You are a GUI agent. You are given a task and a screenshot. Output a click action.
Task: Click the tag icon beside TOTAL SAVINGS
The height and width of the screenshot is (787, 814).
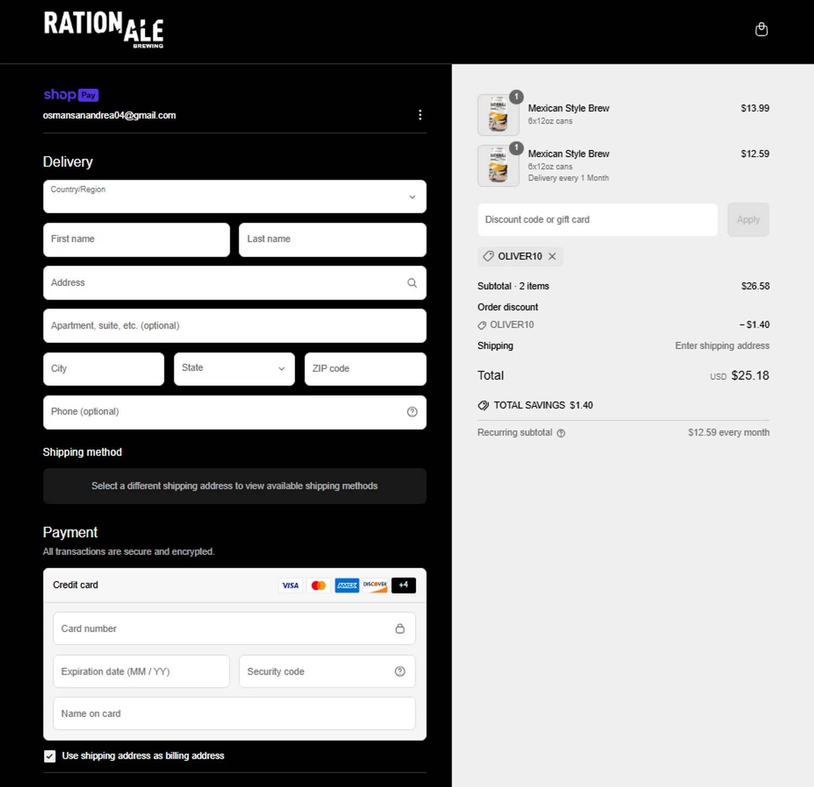pos(483,405)
